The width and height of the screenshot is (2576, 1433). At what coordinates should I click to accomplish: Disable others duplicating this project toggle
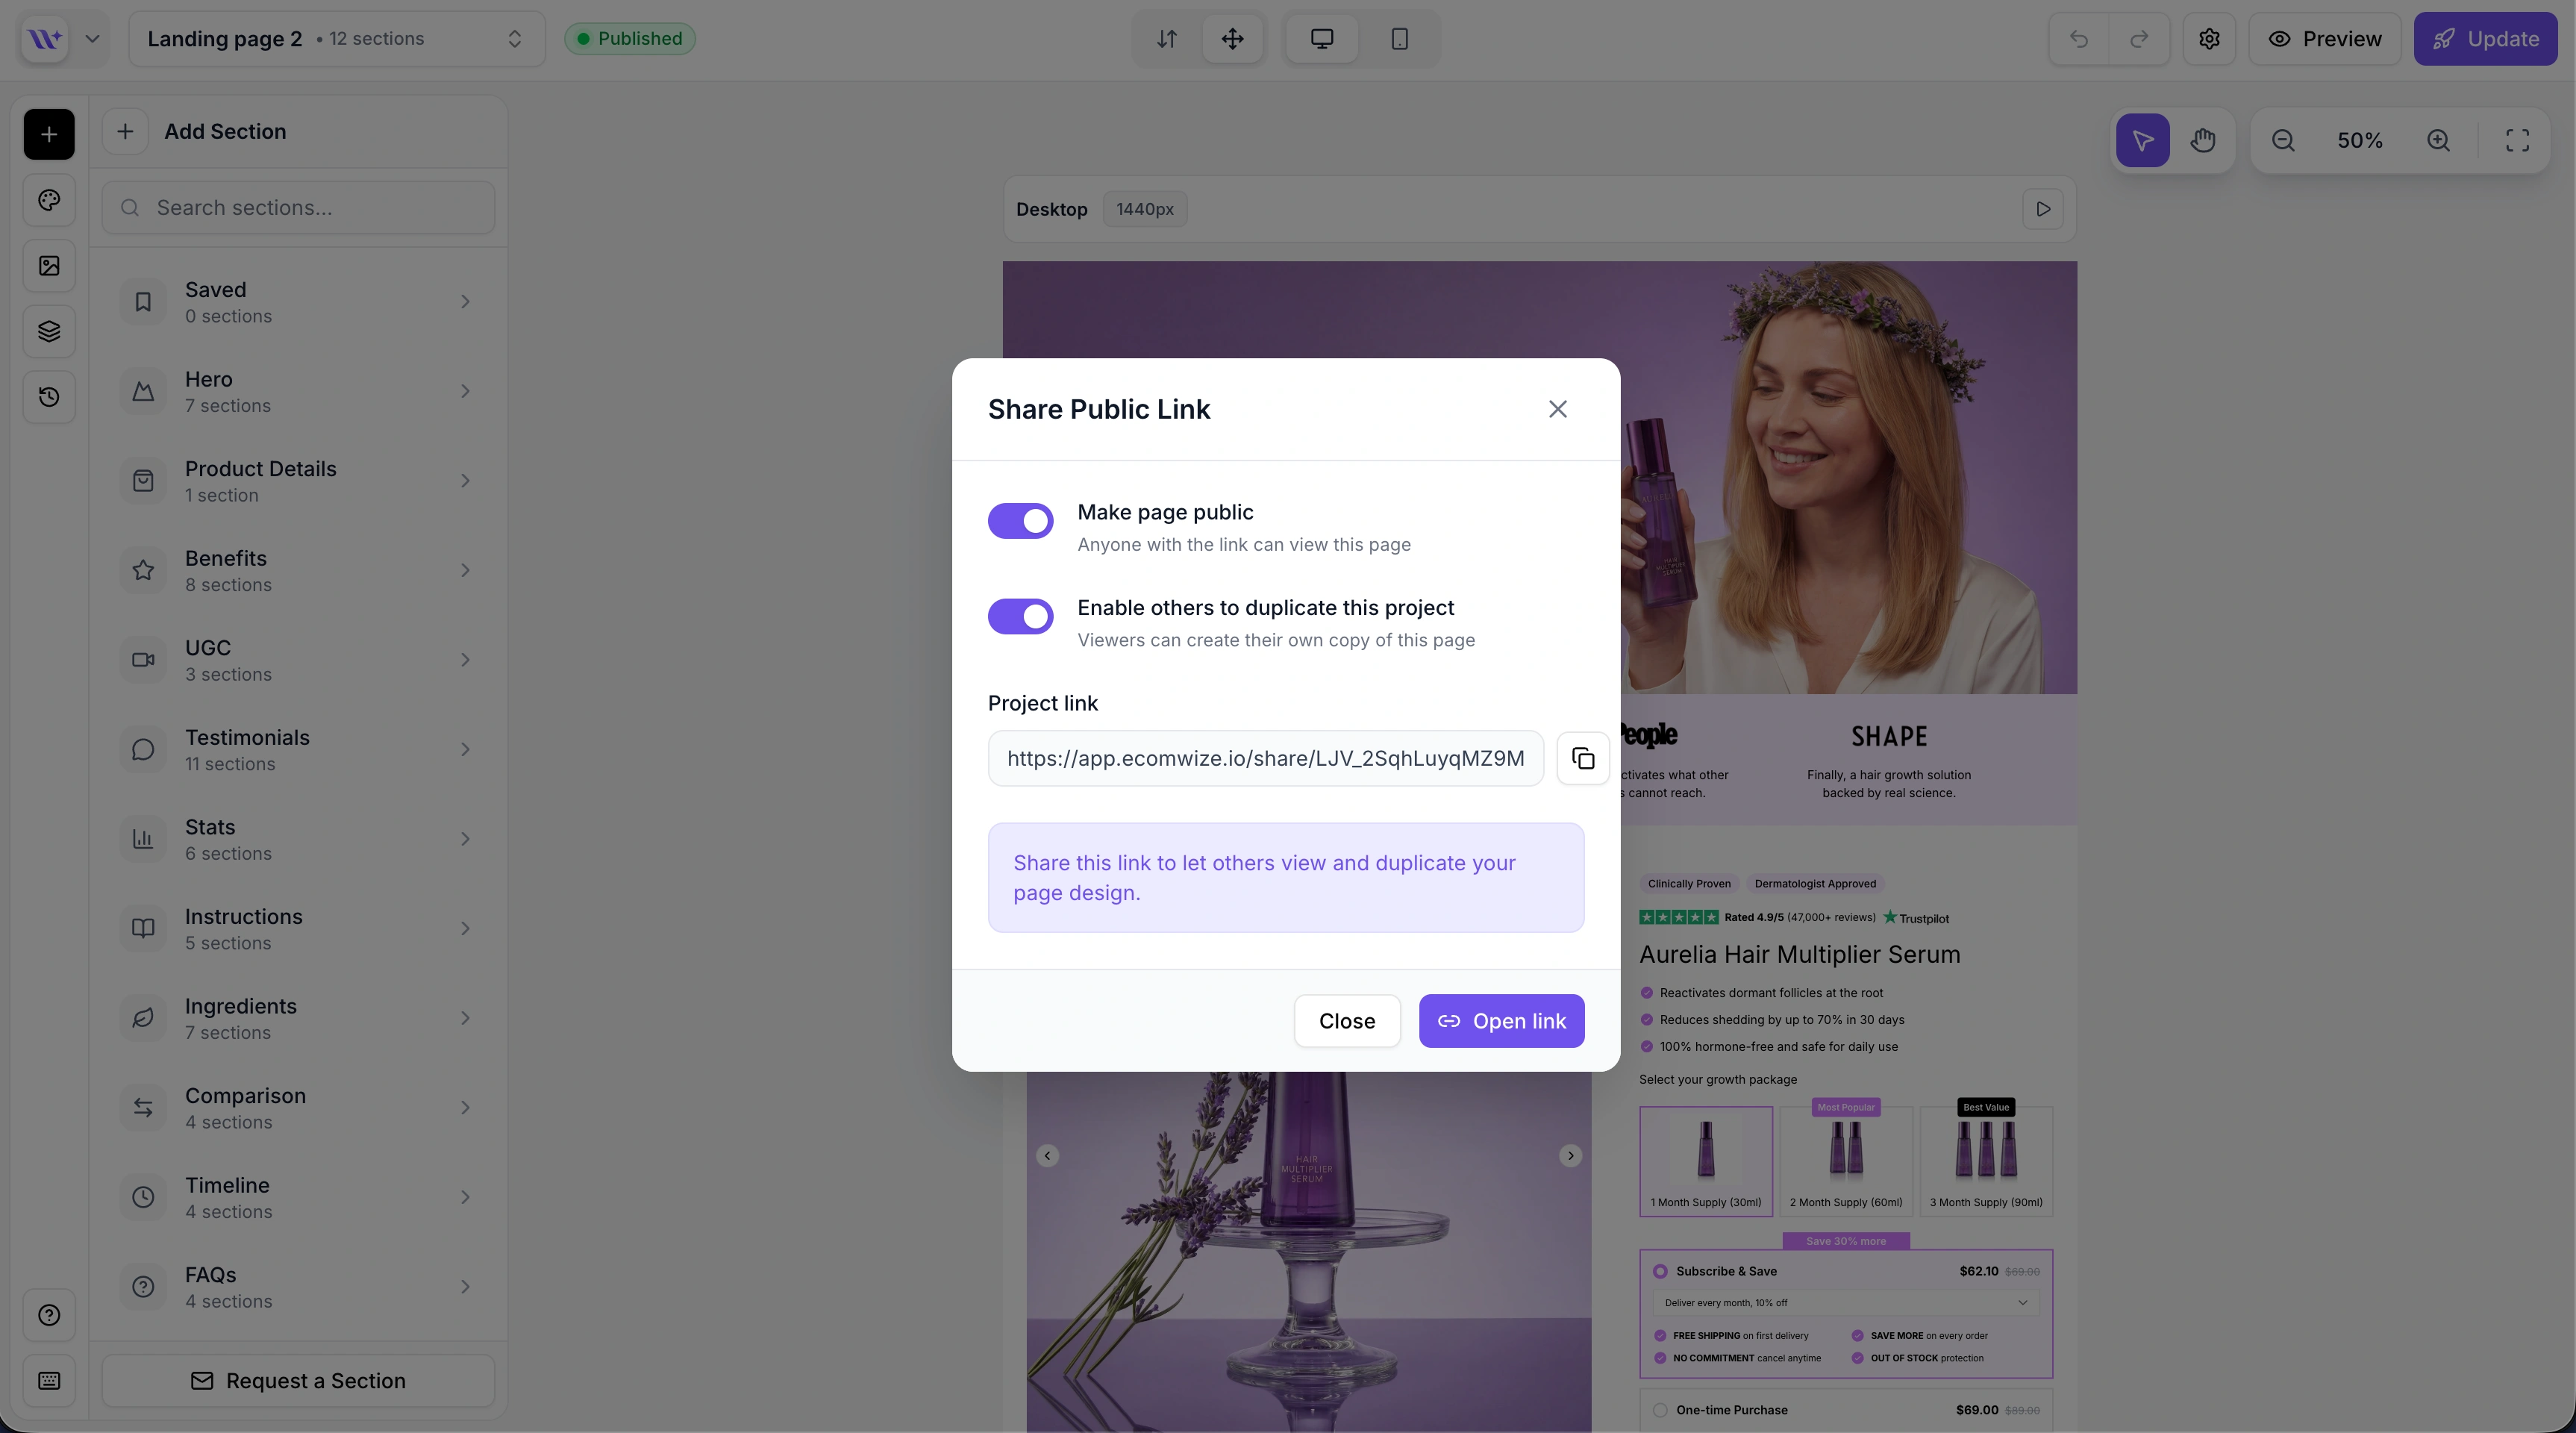click(x=1020, y=616)
